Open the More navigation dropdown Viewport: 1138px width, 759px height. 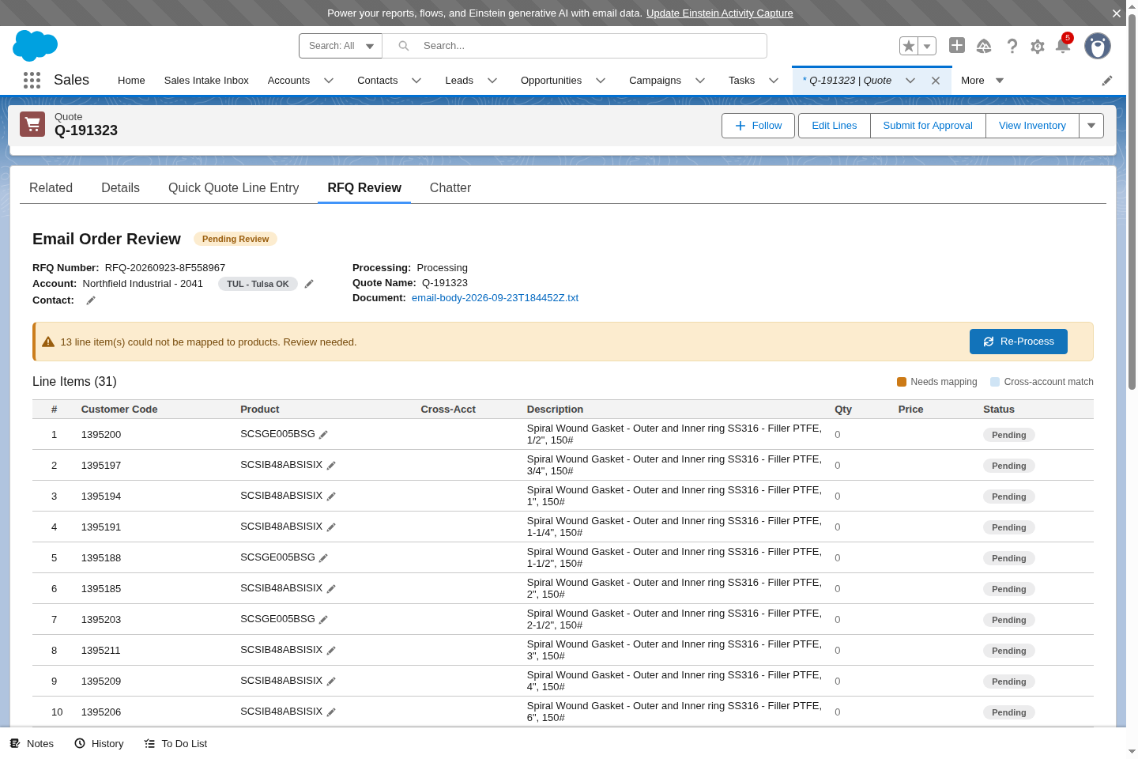[982, 81]
